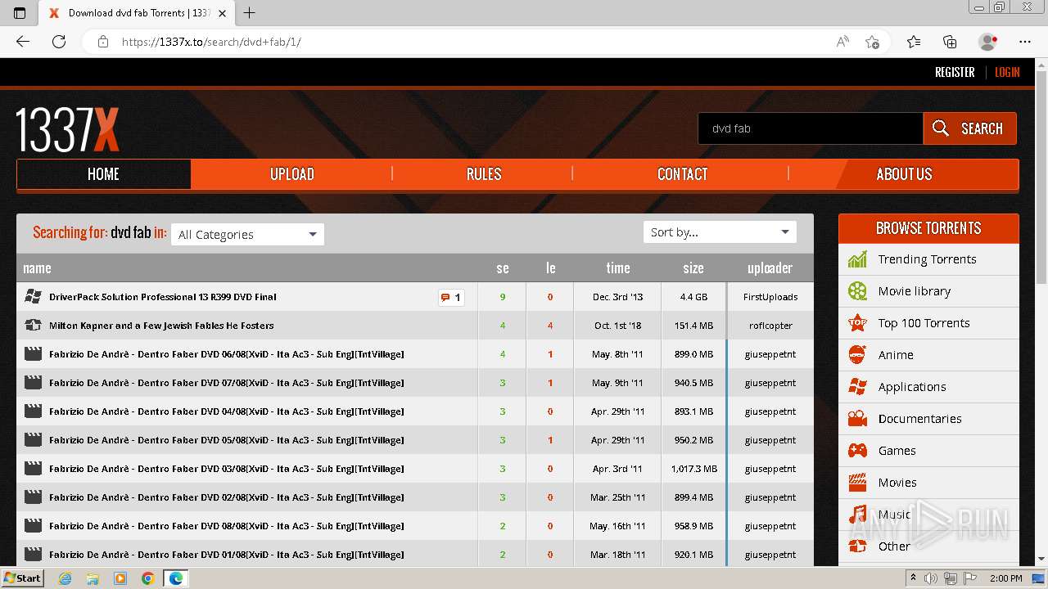Open Movie library reel icon
This screenshot has height=589, width=1048.
pyautogui.click(x=857, y=291)
